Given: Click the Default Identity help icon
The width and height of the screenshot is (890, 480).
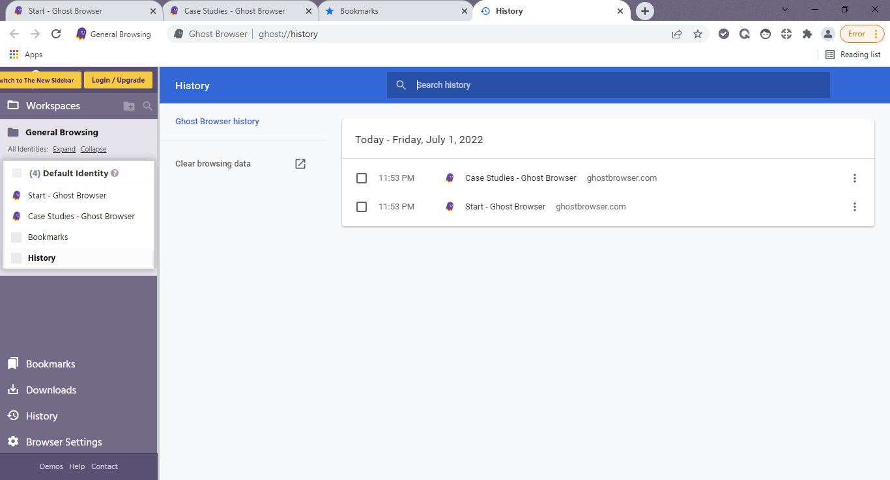Looking at the screenshot, I should [115, 173].
